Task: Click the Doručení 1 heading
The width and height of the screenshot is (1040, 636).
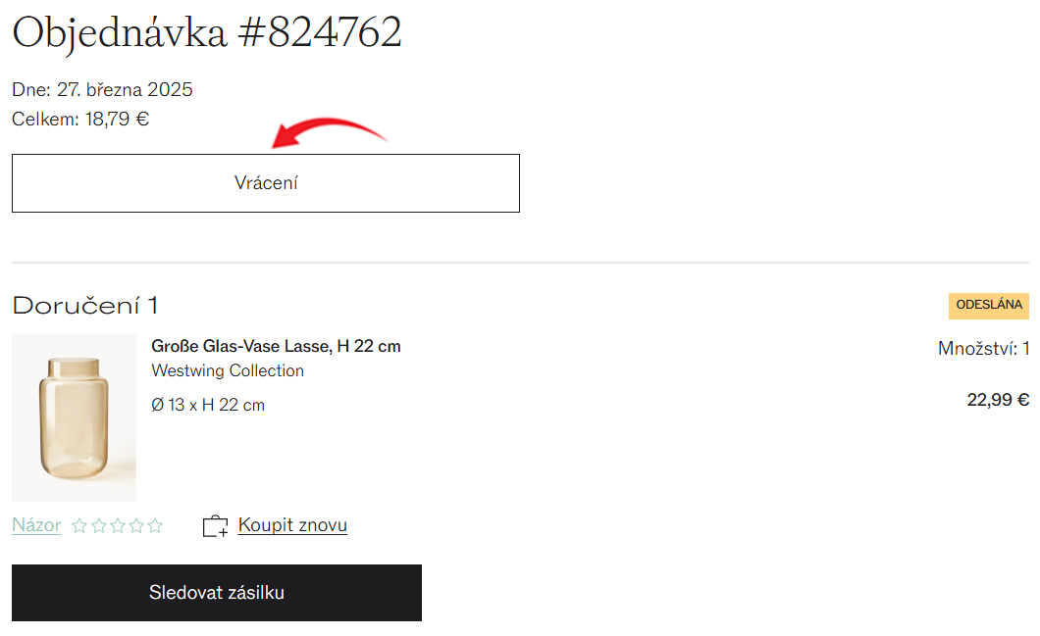Action: click(85, 306)
